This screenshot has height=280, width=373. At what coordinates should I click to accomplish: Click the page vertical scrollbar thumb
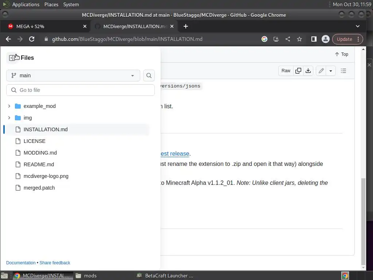coord(363,221)
